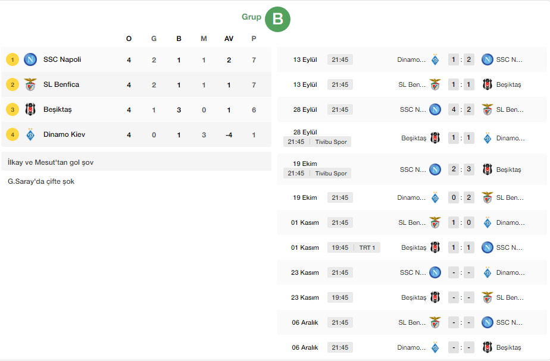Select the SSC Napoli team name in standings

[62, 59]
